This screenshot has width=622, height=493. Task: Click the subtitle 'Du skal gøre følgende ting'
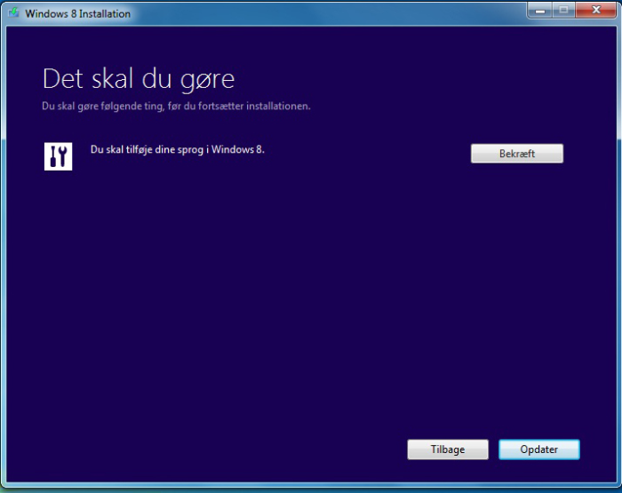pos(102,107)
